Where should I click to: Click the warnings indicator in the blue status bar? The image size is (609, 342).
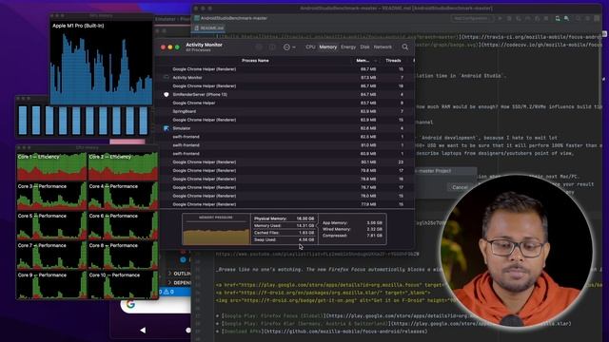coord(168,292)
